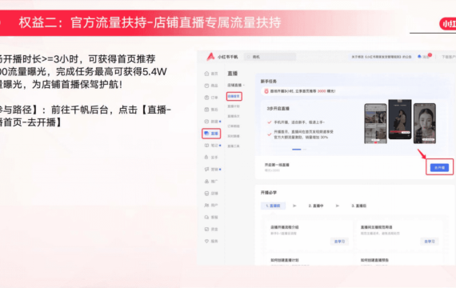Select the 直播 live sidebar icon

[206, 134]
